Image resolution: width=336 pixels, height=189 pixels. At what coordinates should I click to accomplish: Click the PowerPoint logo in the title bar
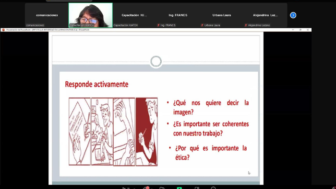point(3,30)
